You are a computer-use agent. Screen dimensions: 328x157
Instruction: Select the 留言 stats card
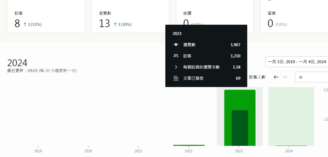pyautogui.click(x=294, y=18)
